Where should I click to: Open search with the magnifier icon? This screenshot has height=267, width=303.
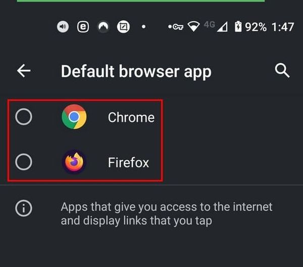(x=282, y=71)
